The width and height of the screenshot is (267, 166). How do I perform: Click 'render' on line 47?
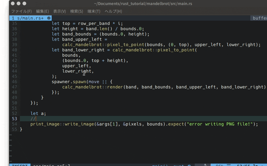[x=115, y=87]
